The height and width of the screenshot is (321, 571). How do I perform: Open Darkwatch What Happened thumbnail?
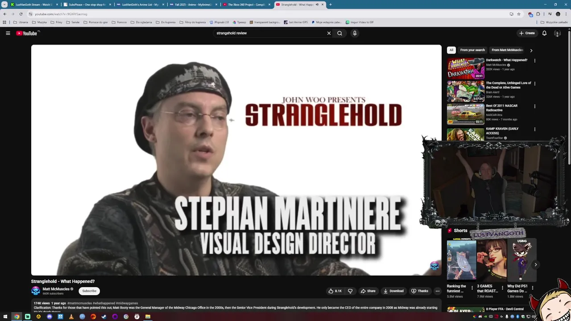[466, 68]
